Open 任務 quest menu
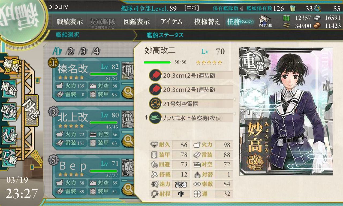343x206 pixels. click(240, 22)
